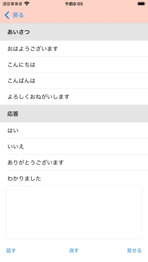148x262 pixels.
Task: Go back via 戻る label
Action: pyautogui.click(x=18, y=15)
